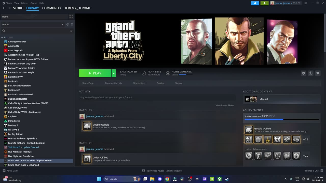Open the JEREMY_JEROME profile tab
Image resolution: width=326 pixels, height=183 pixels.
[78, 8]
